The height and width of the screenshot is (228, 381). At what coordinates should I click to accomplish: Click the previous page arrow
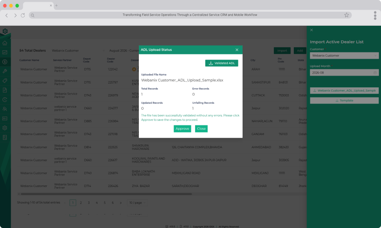(65, 203)
